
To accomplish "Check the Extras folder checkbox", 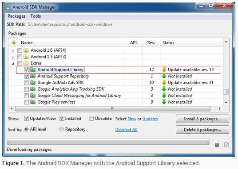I will click(x=20, y=63).
